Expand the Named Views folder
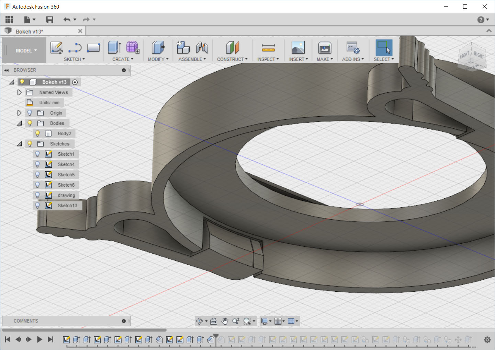495x350 pixels. point(20,92)
